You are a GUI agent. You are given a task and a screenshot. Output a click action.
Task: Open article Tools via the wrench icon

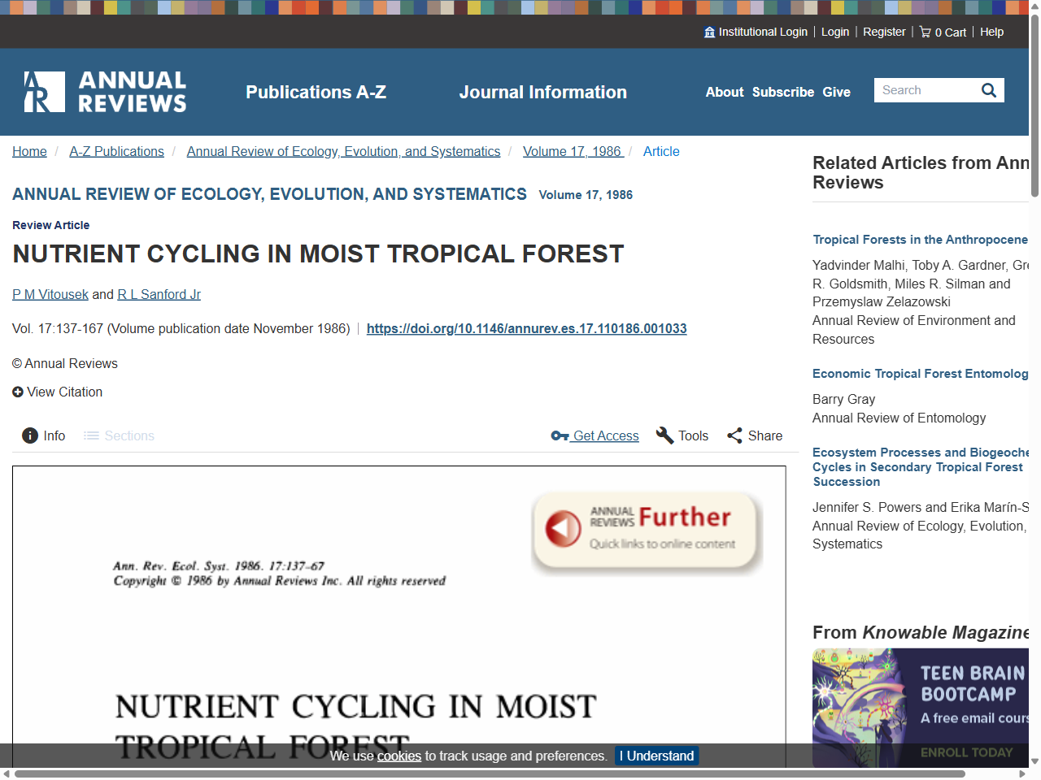[664, 435]
